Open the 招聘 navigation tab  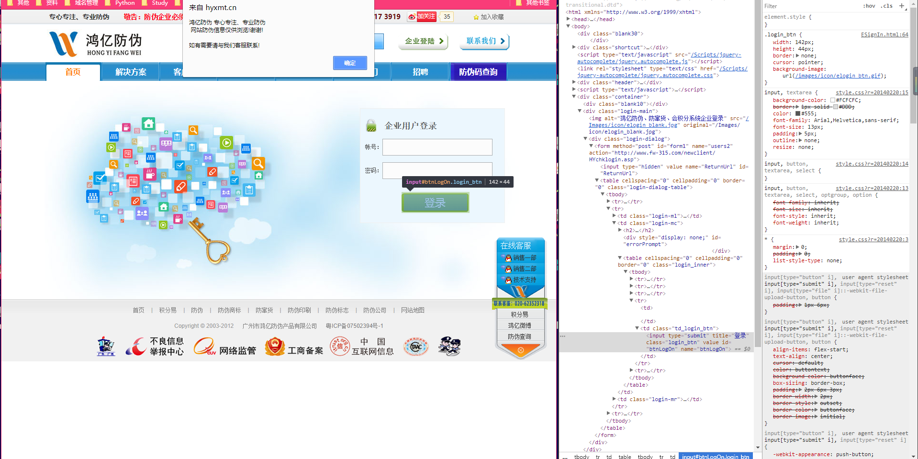(x=420, y=72)
